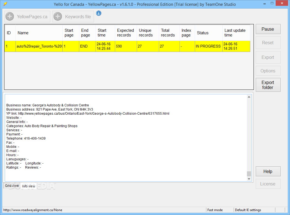Click the expected records value 590
Image resolution: width=290 pixels, height=215 pixels.
coord(126,46)
